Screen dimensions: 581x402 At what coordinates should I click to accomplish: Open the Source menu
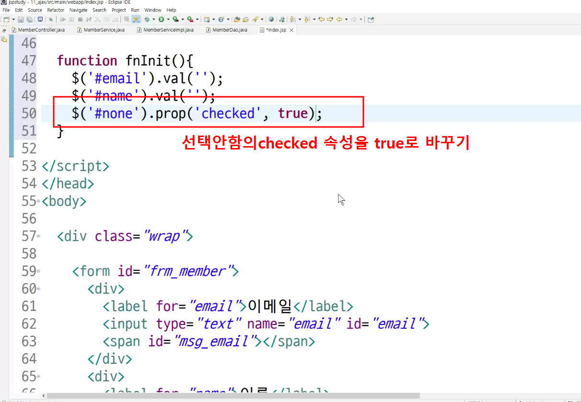point(35,10)
